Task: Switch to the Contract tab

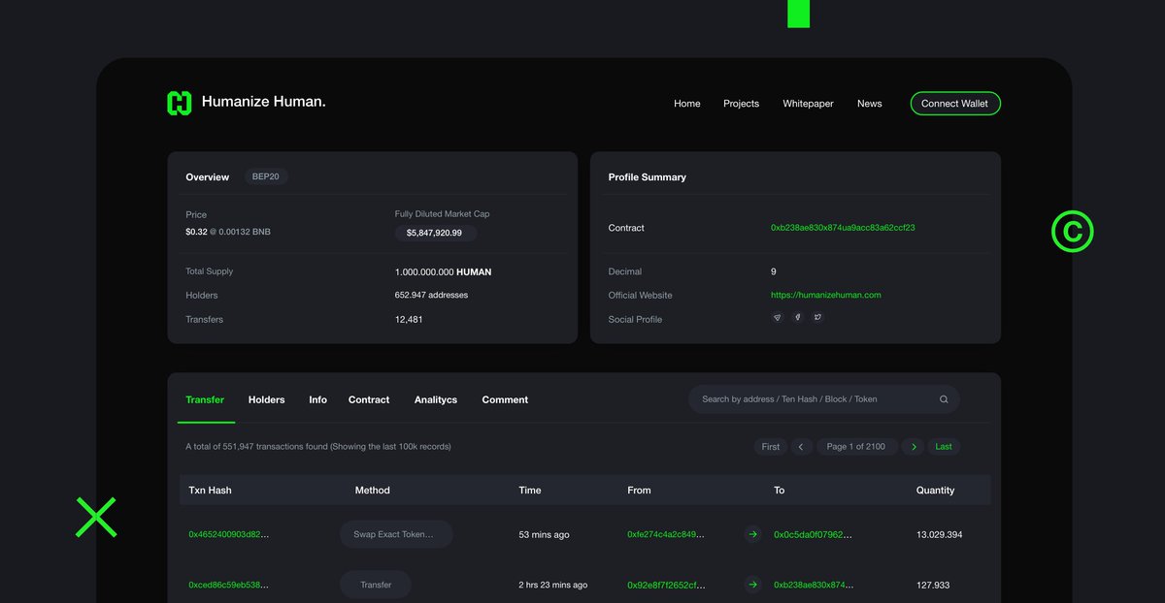Action: [x=369, y=399]
